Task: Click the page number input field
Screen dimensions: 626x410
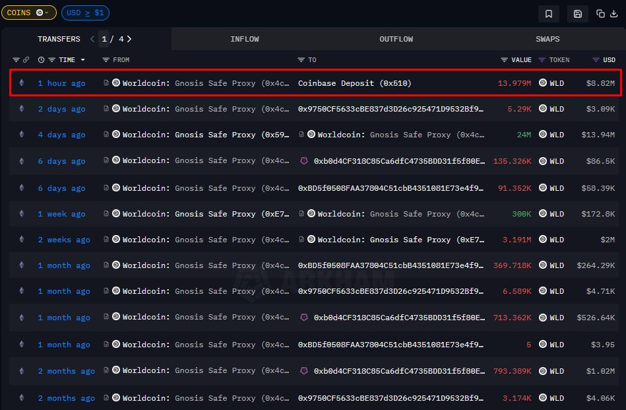Action: point(105,39)
